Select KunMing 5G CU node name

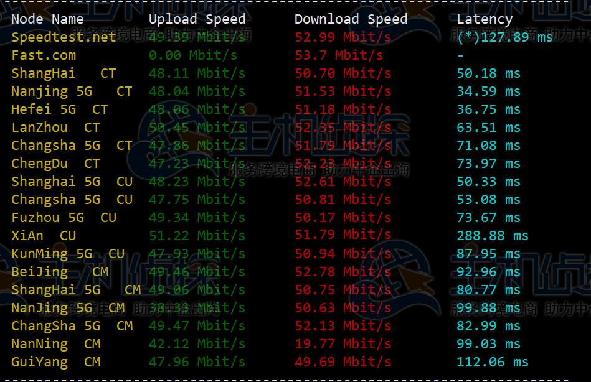click(68, 254)
